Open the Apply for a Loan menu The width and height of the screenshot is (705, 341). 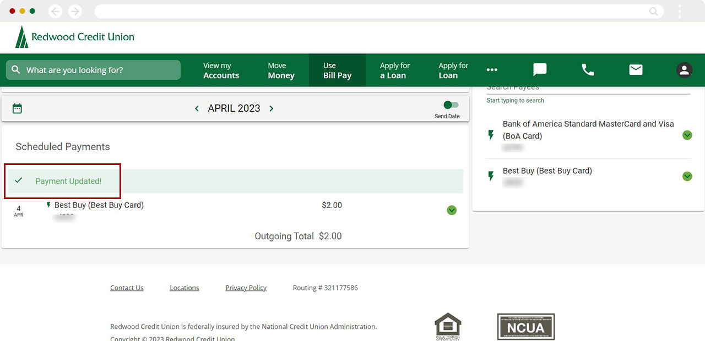point(395,70)
